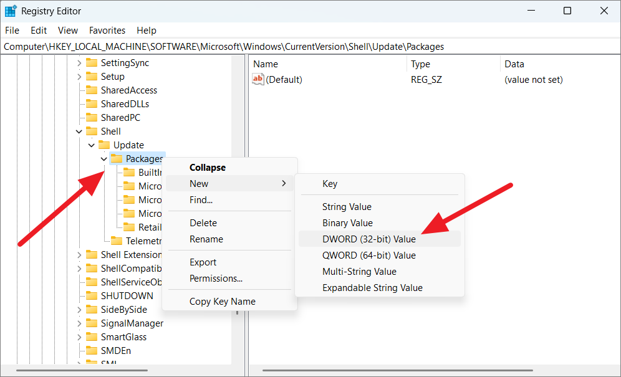Screen dimensions: 621x377
Task: Select Key from the New submenu
Action: [x=380, y=184]
